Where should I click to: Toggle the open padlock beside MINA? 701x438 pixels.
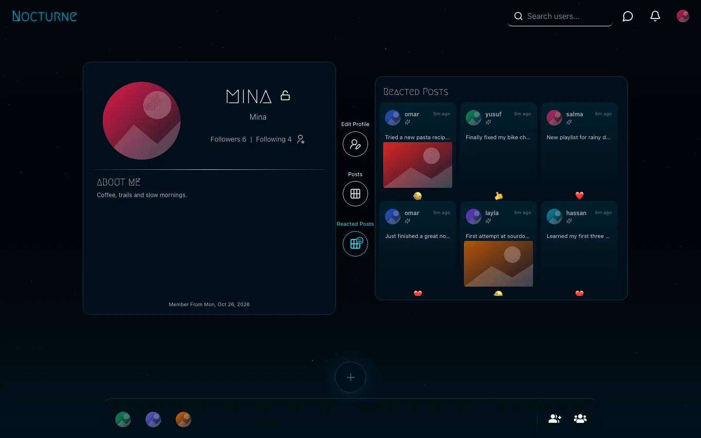(x=285, y=95)
